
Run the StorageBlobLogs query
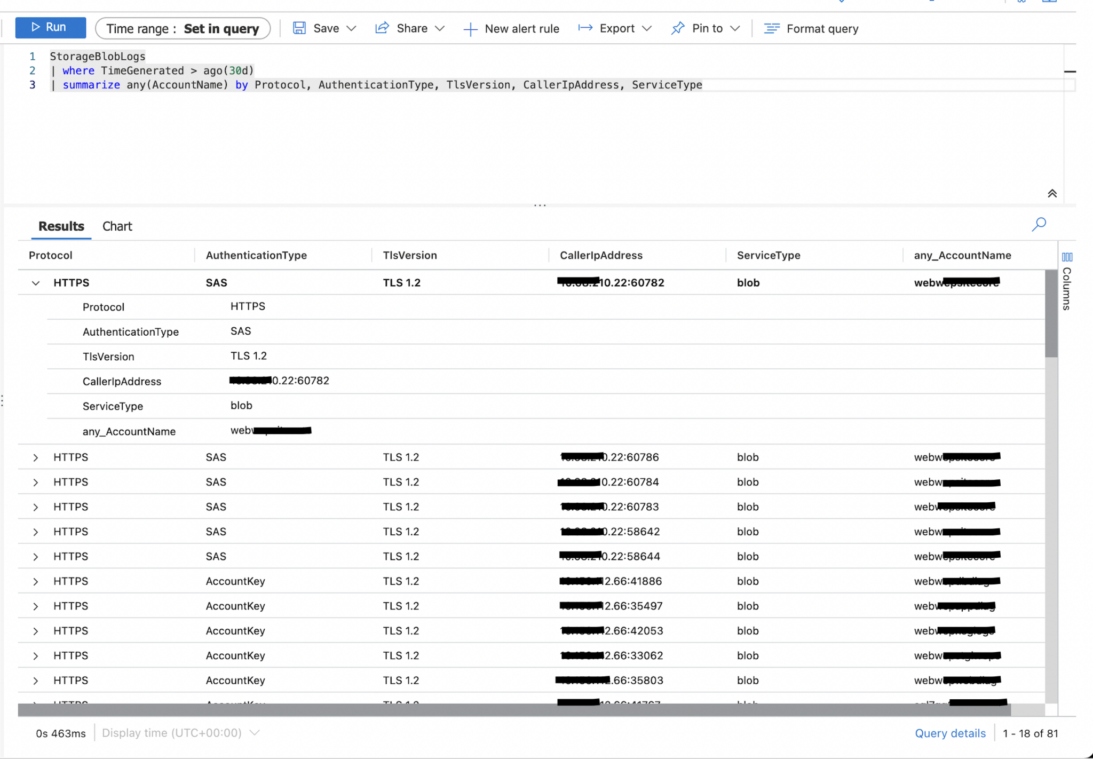51,27
